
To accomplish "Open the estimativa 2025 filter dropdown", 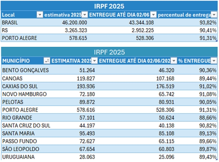I will tap(85, 15).
